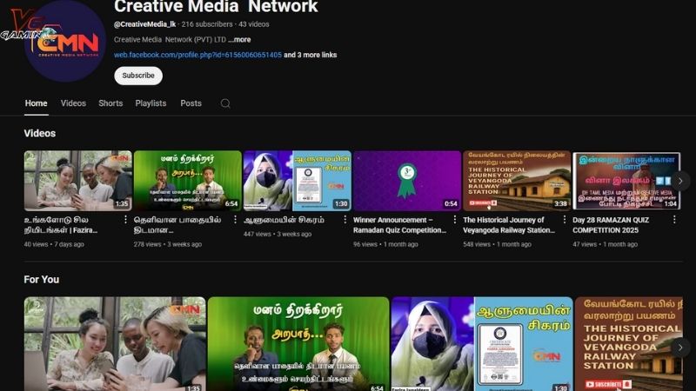Play the railway station thumbnail in For You
Image resolution: width=696 pixels, height=391 pixels.
[628, 344]
